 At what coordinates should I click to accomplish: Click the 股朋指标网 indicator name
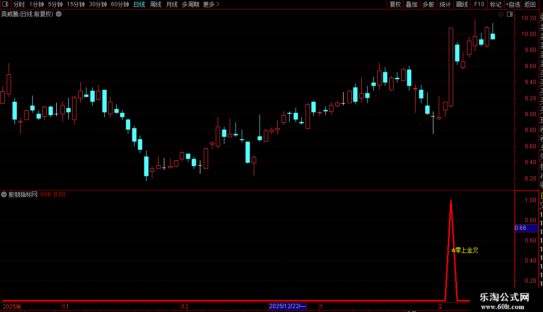click(23, 194)
